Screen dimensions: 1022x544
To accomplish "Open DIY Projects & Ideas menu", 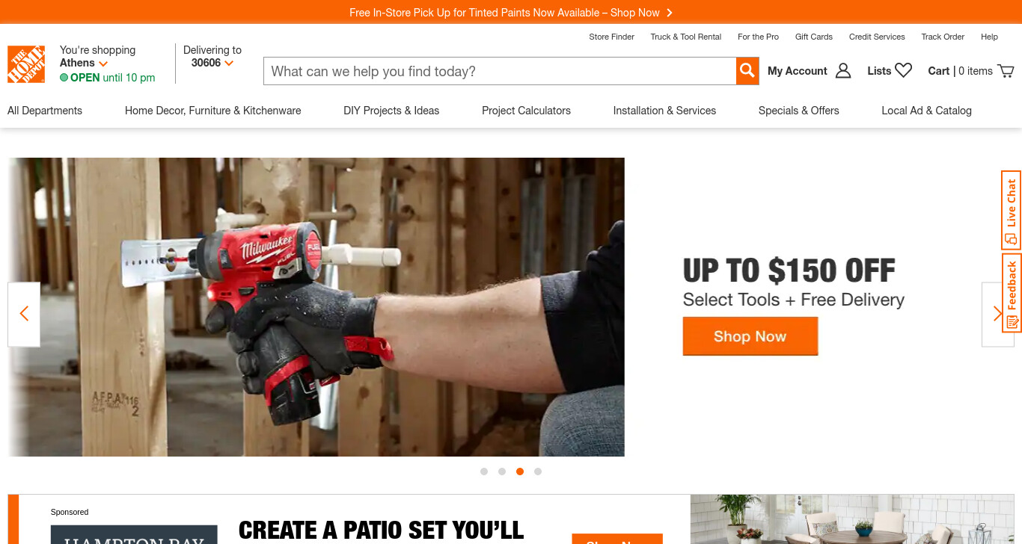I will point(391,111).
